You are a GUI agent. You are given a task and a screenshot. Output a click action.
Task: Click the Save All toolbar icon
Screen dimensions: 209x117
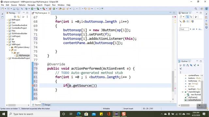point(18,9)
